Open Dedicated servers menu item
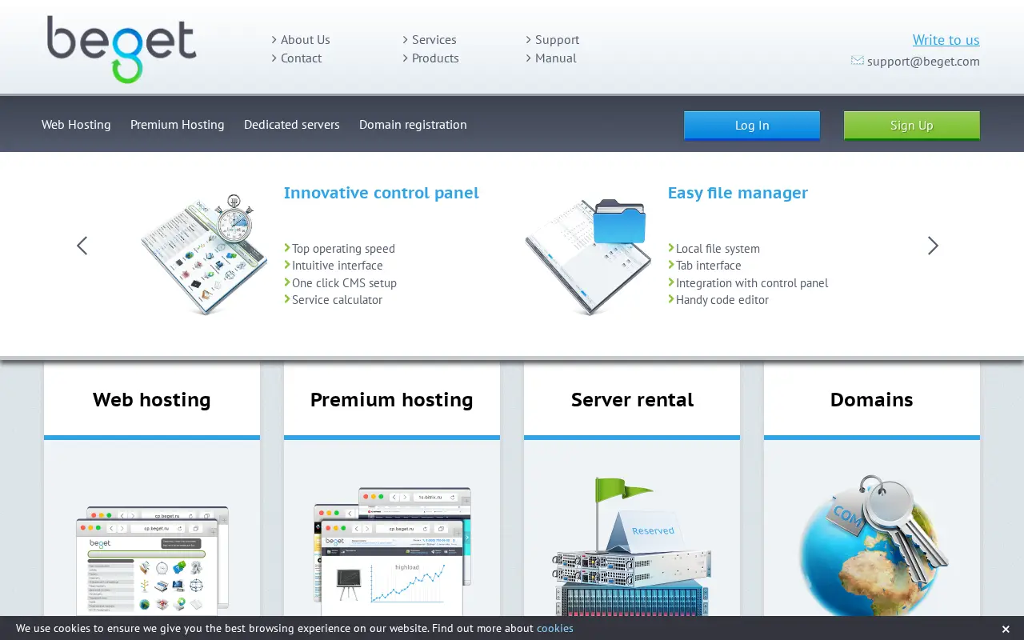The height and width of the screenshot is (640, 1024). tap(292, 125)
